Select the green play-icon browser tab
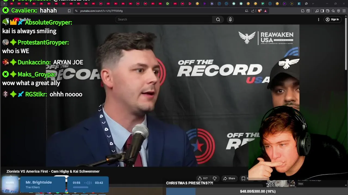This screenshot has height=195, width=348. tap(167, 4)
